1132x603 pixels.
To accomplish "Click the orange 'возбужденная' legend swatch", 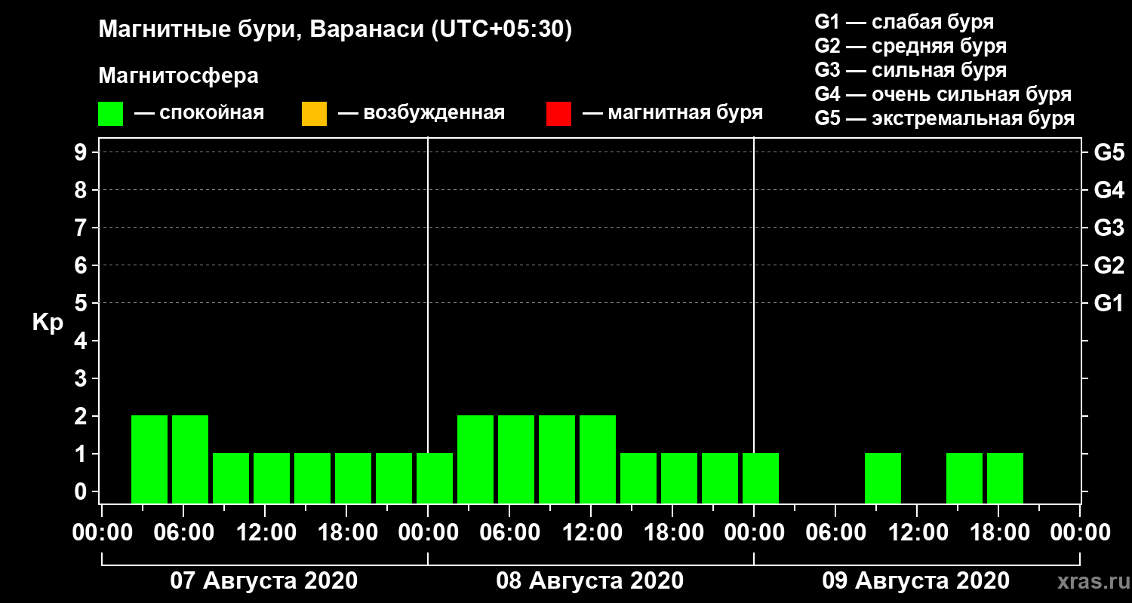I will click(314, 114).
